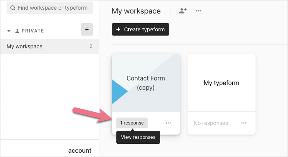
Task: Click the invite member icon
Action: point(183,11)
